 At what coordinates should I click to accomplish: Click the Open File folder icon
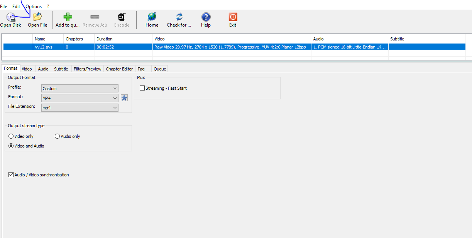point(37,17)
